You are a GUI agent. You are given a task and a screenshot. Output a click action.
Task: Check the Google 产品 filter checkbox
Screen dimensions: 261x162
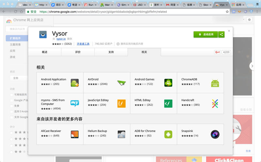[x=11, y=101]
